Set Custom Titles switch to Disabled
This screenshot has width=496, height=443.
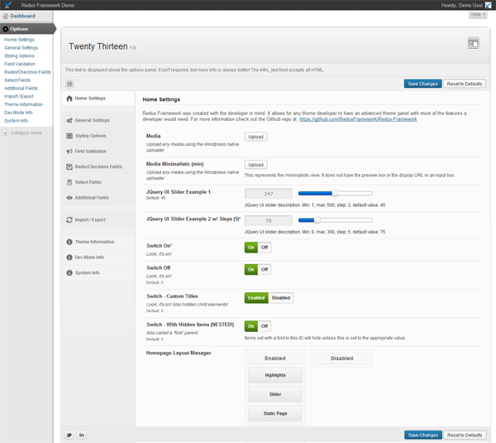point(281,298)
